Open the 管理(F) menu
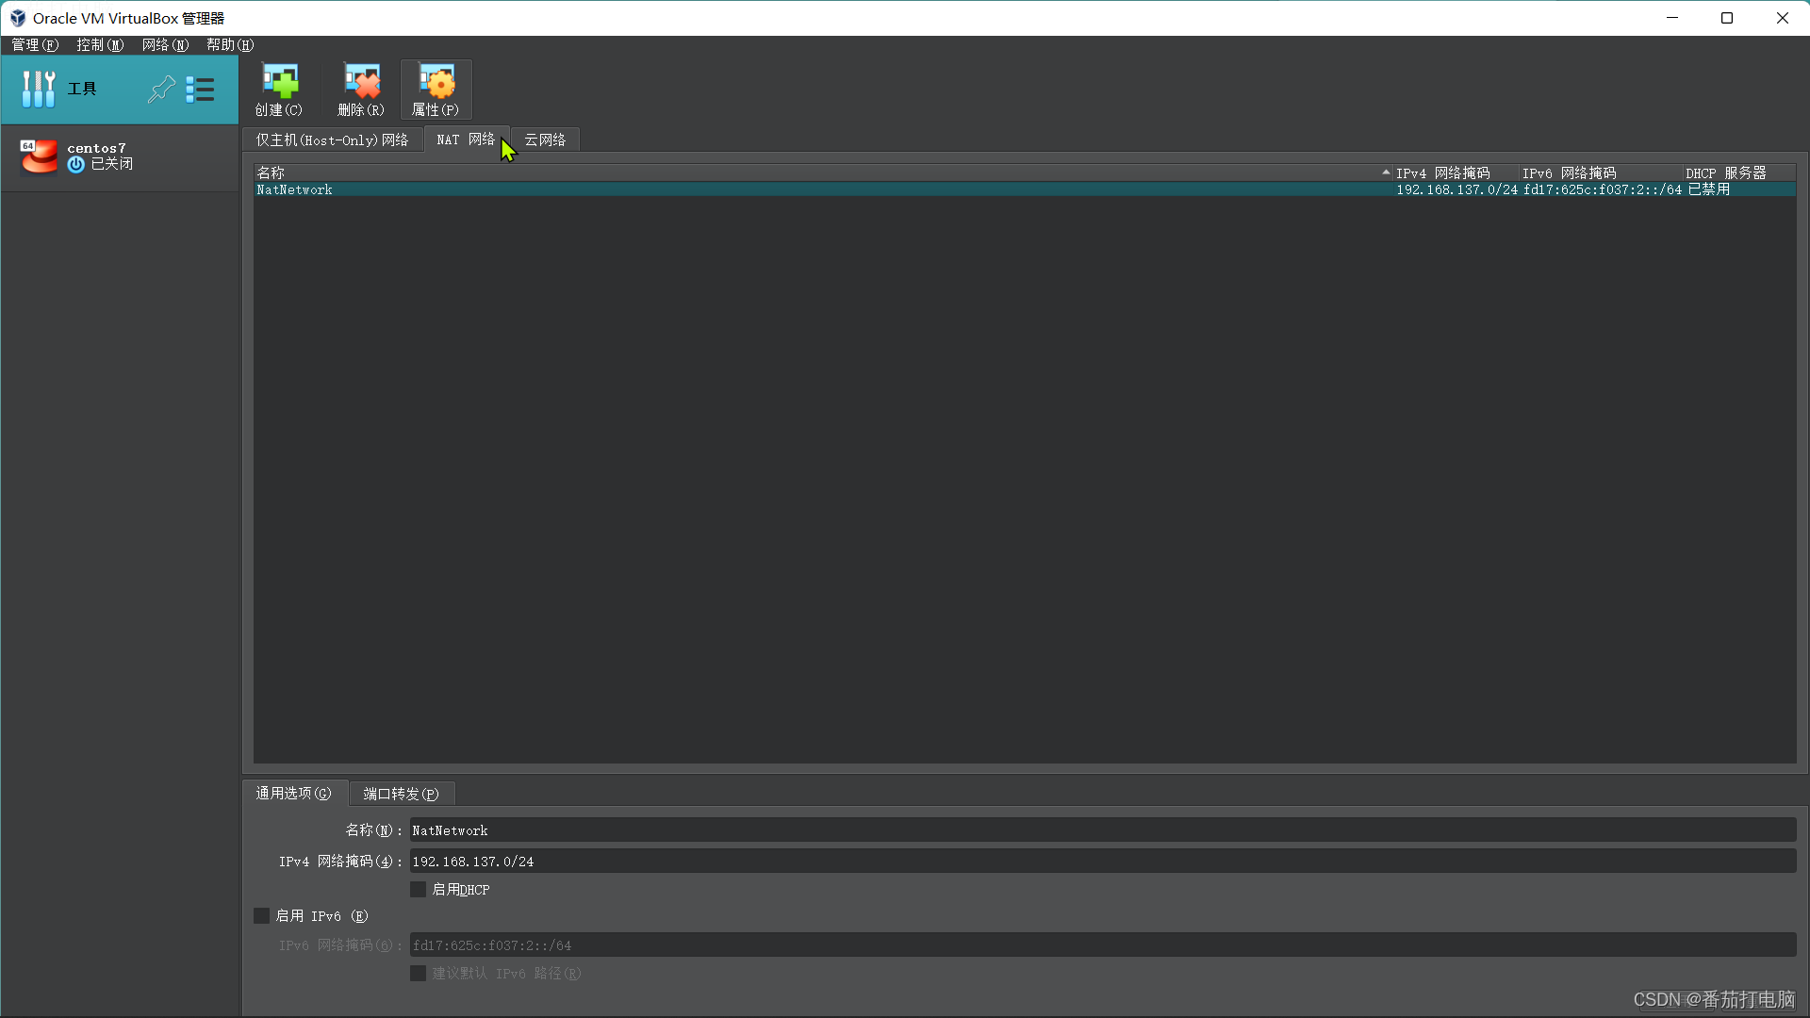This screenshot has height=1018, width=1810. coord(35,45)
